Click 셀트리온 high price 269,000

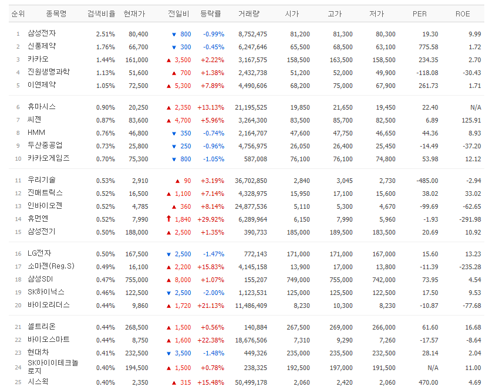pyautogui.click(x=341, y=328)
